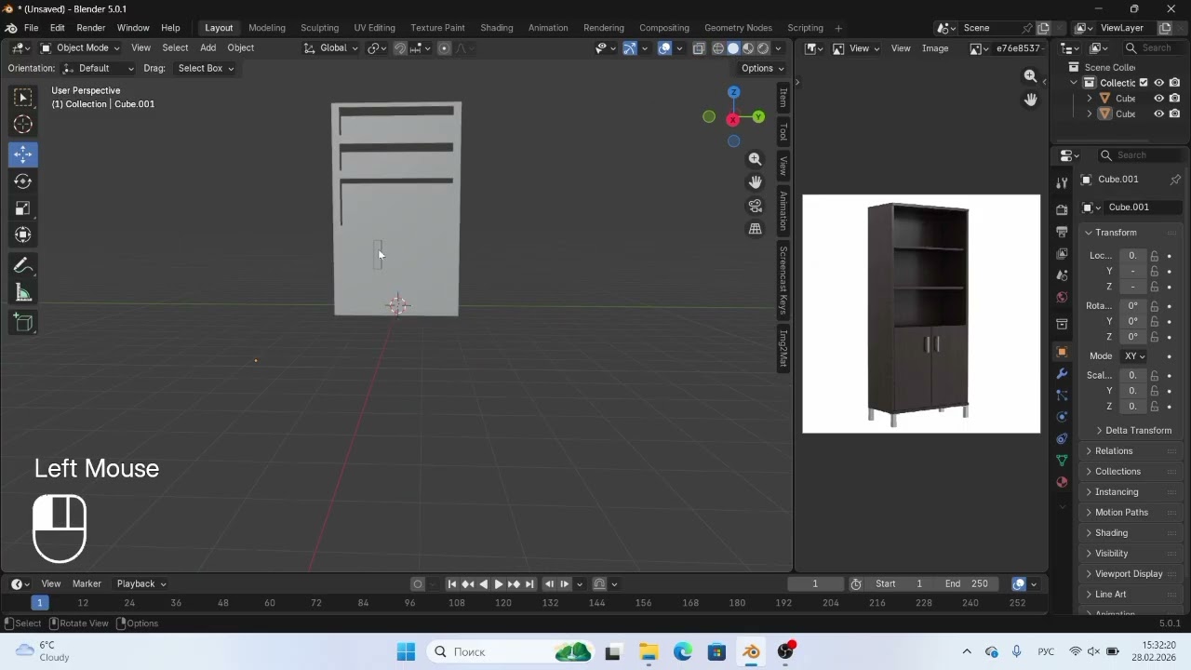Open the Item sidebar tab
Image resolution: width=1191 pixels, height=670 pixels.
pyautogui.click(x=783, y=97)
